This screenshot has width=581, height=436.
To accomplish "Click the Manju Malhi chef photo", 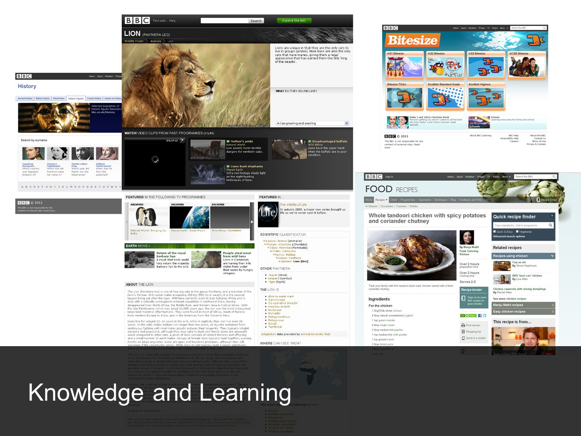I will click(467, 238).
